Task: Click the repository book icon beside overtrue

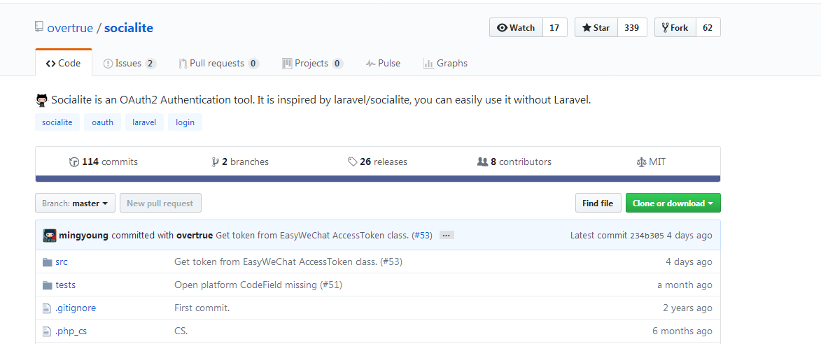Action: tap(39, 27)
